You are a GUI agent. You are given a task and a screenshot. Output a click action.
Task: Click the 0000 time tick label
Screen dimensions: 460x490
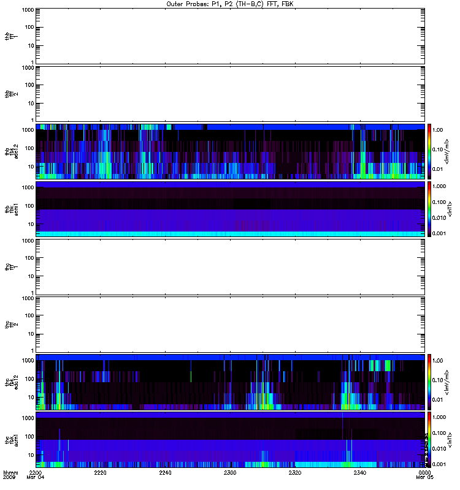coord(424,472)
